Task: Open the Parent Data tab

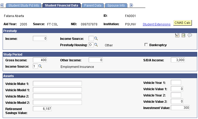Action: (93, 6)
